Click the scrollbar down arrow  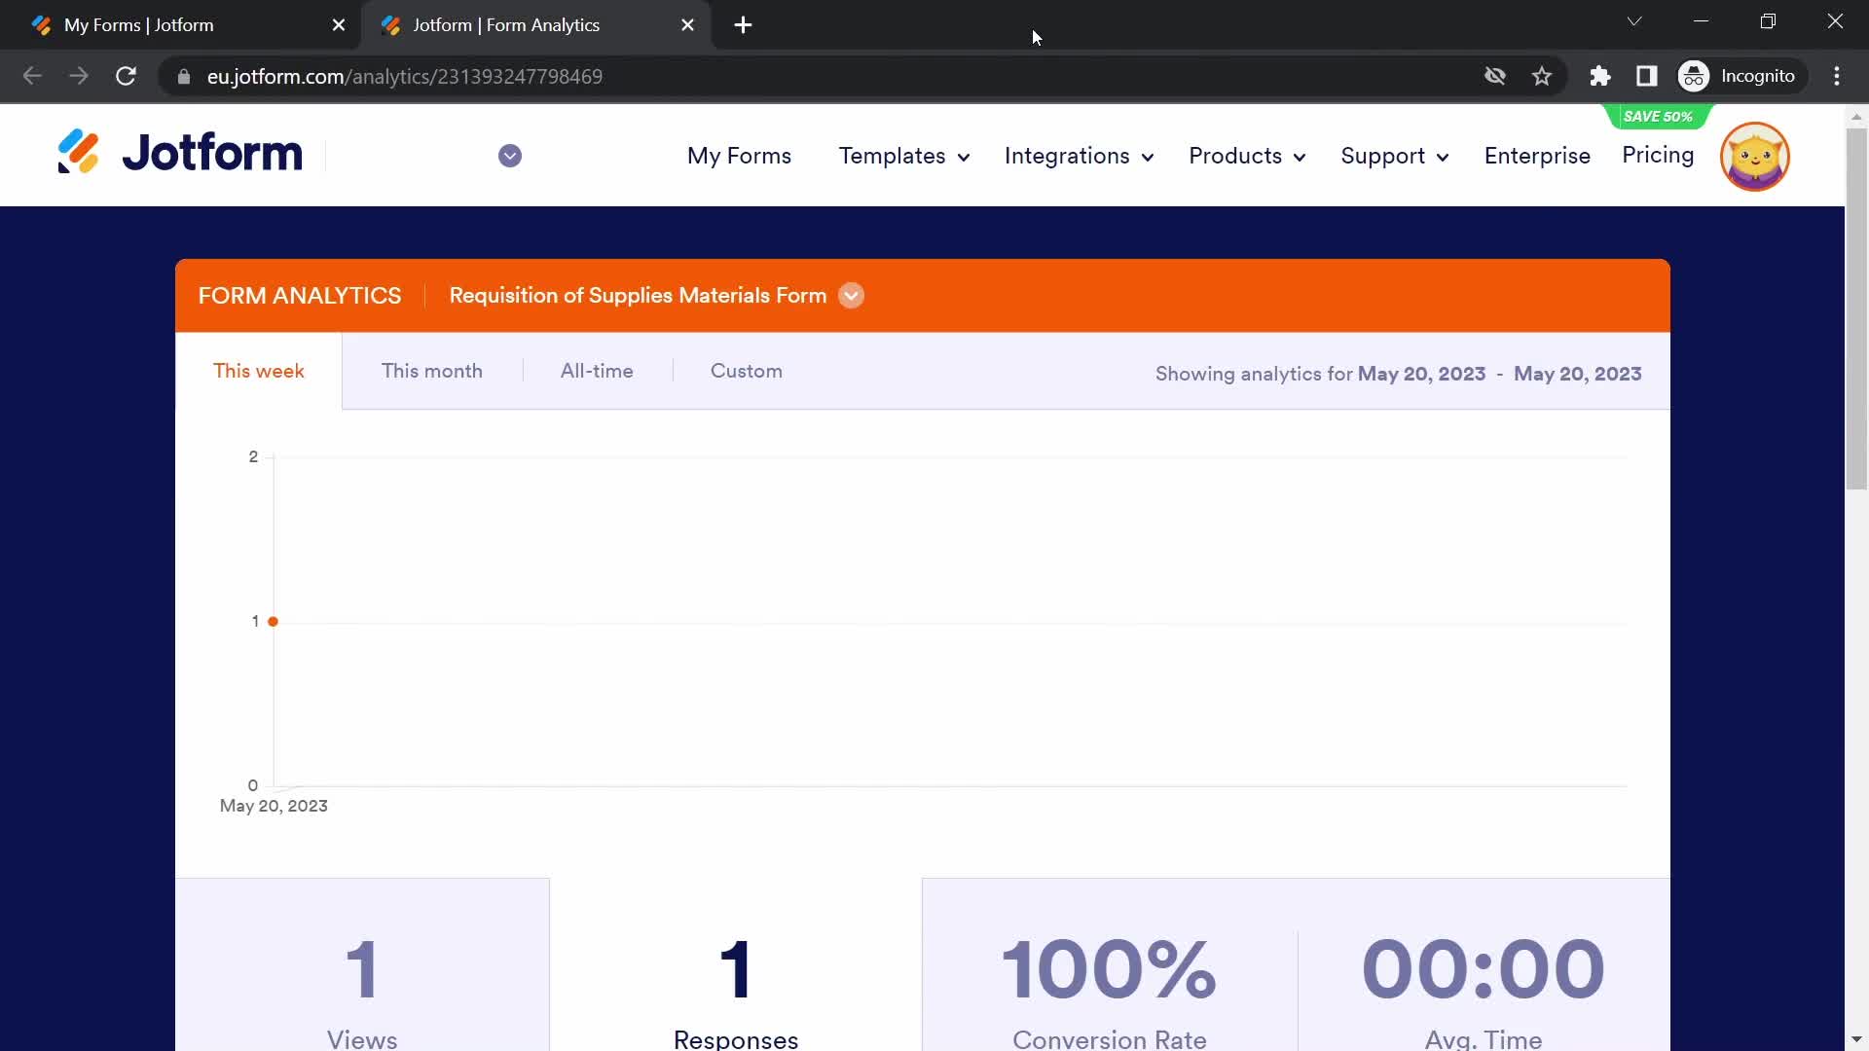point(1856,1039)
